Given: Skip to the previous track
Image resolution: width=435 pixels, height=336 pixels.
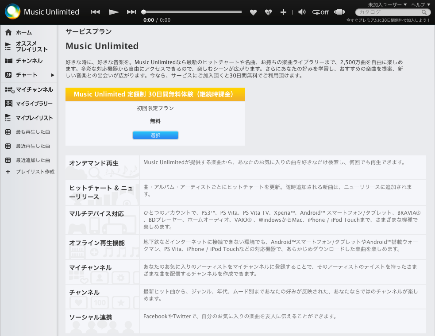Looking at the screenshot, I should 95,12.
